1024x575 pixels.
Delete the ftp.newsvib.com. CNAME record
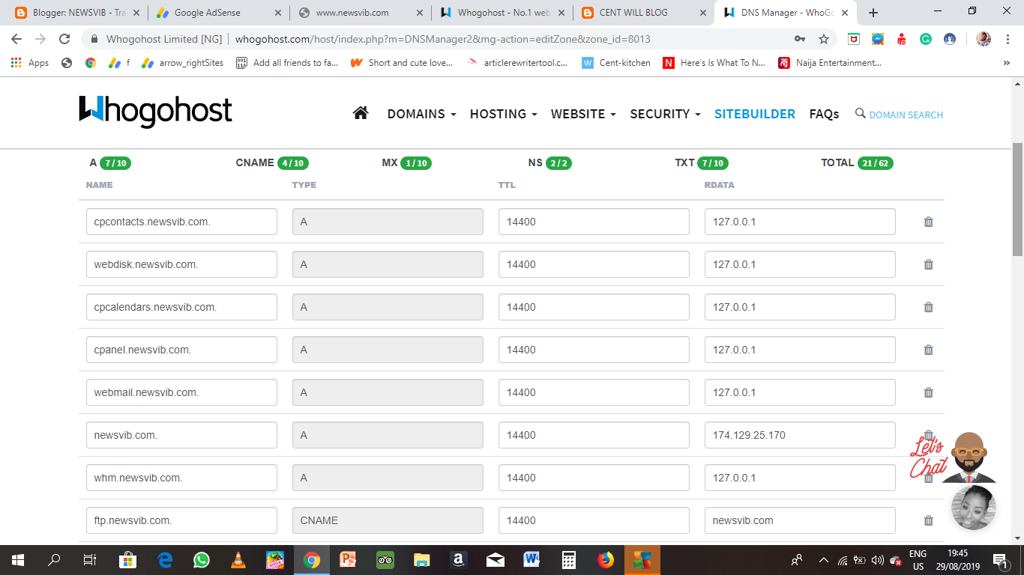coord(928,520)
